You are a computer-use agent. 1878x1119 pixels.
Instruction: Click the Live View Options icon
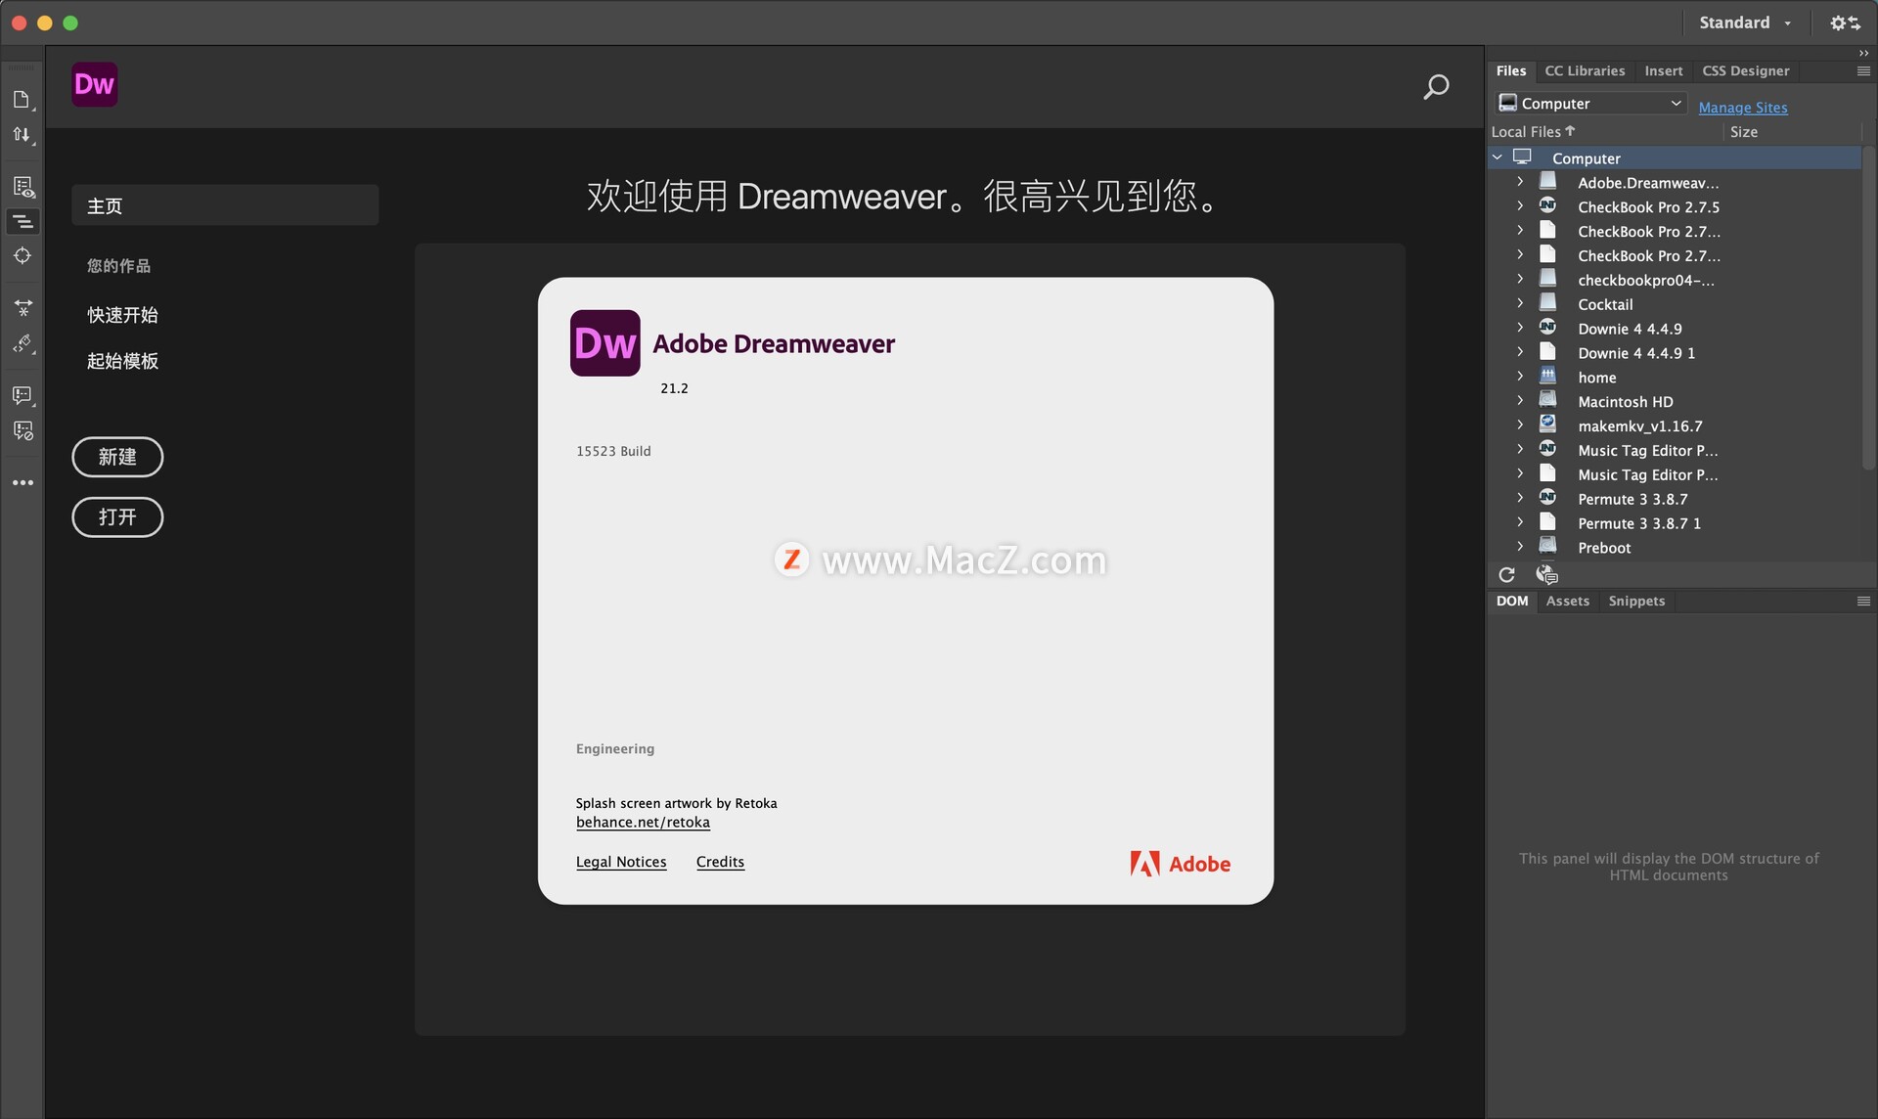tap(22, 187)
